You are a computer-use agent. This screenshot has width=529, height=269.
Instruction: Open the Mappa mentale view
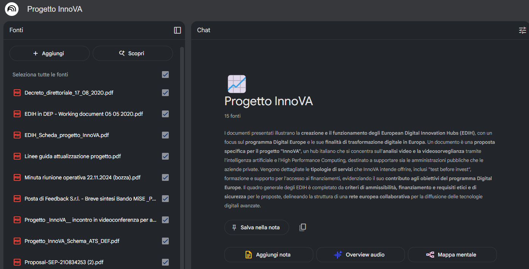(x=452, y=255)
